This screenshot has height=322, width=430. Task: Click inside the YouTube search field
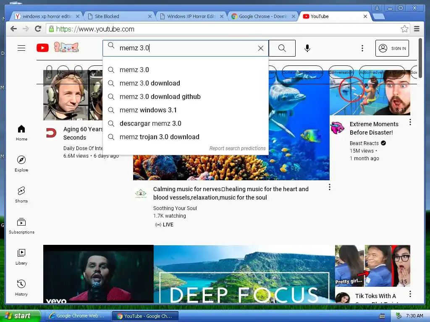(186, 48)
